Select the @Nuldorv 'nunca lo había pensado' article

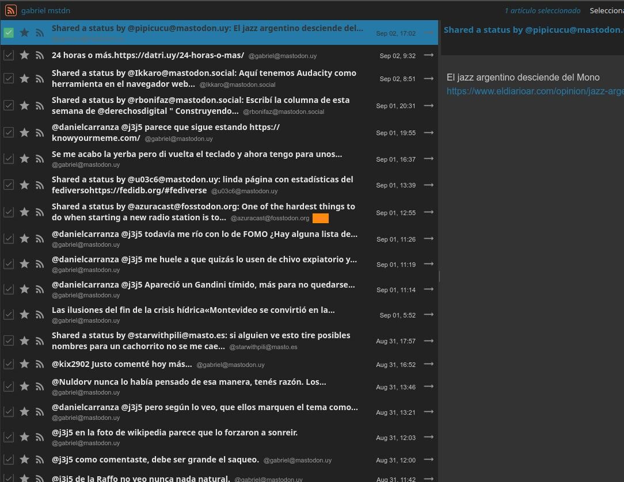pyautogui.click(x=189, y=382)
